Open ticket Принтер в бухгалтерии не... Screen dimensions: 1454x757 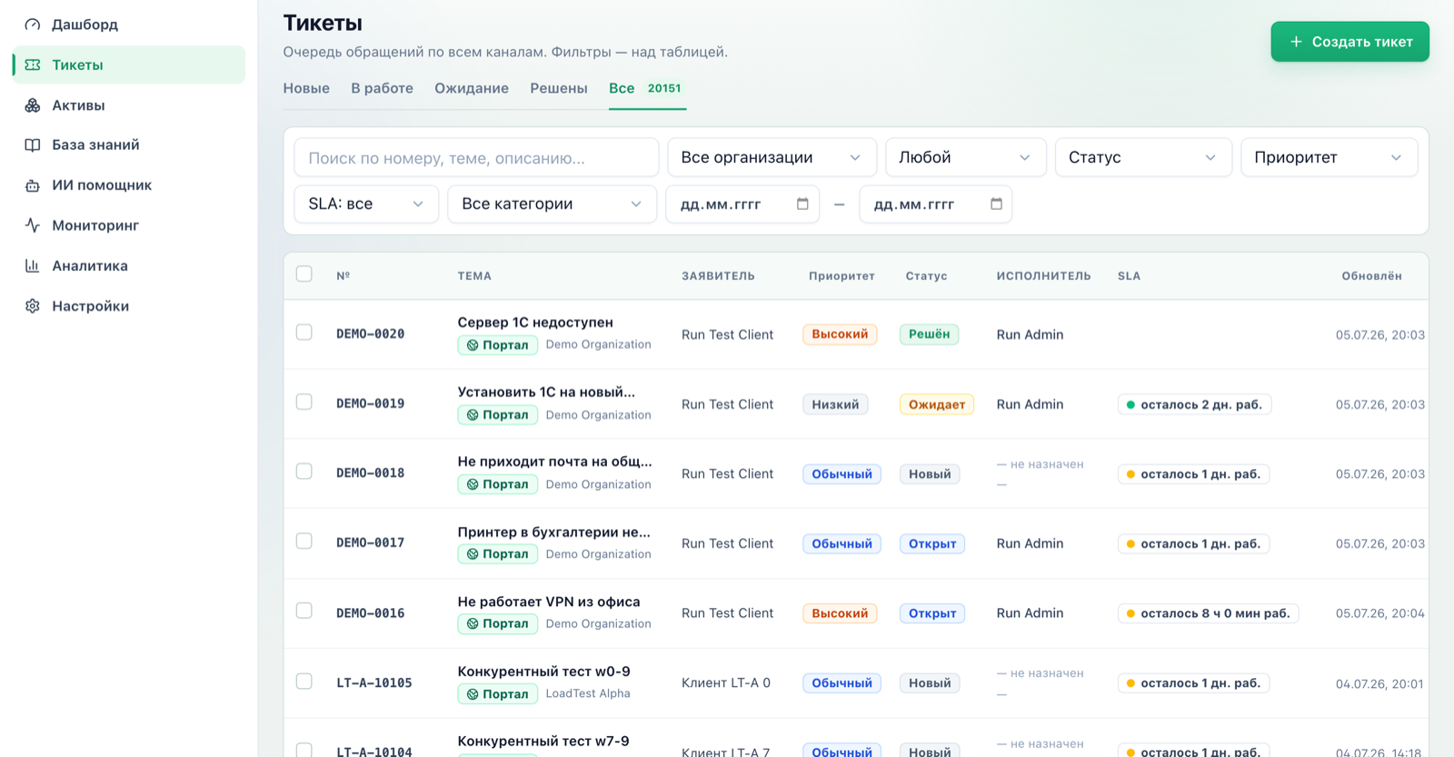[553, 532]
